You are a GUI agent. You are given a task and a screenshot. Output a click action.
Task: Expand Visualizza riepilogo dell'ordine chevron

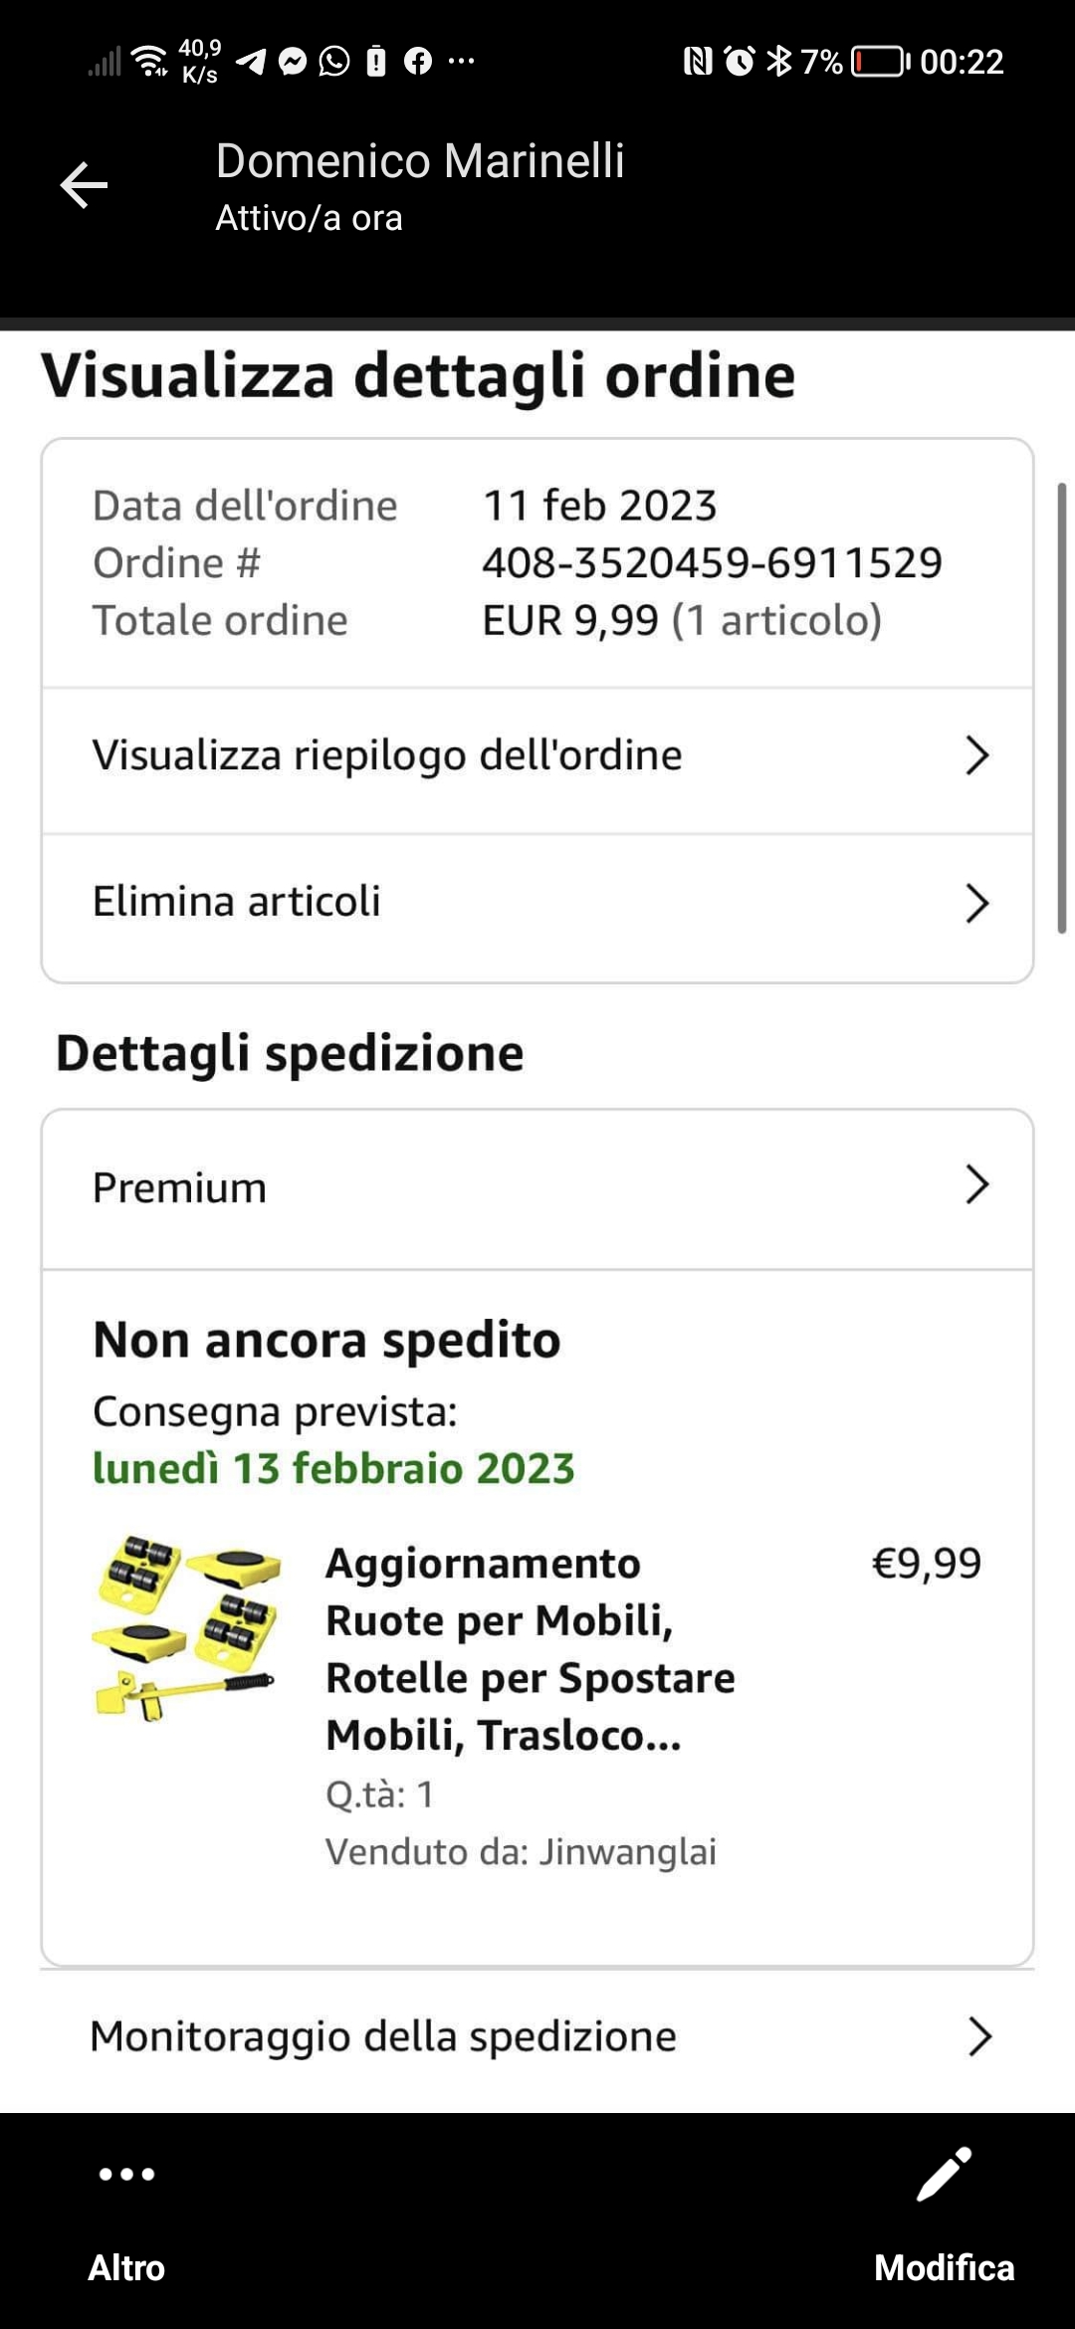pos(977,756)
